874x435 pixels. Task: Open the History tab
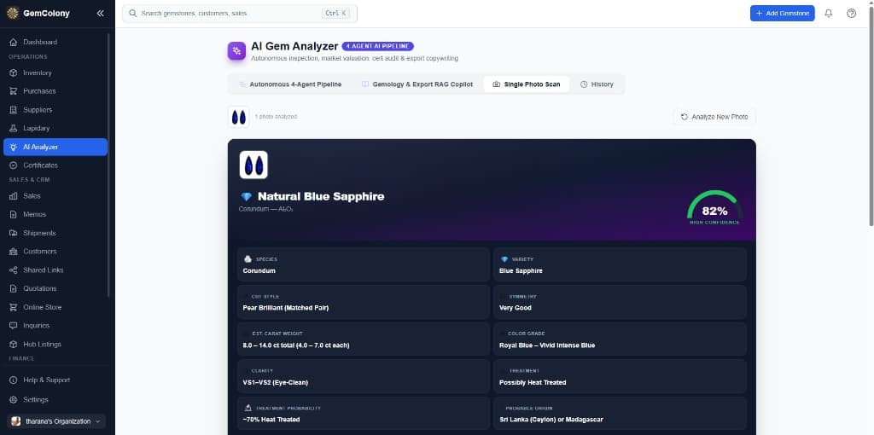pyautogui.click(x=597, y=84)
